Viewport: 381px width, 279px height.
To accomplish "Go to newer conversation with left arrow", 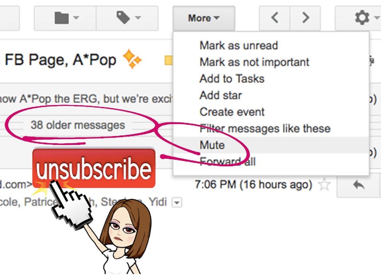I will coord(274,18).
